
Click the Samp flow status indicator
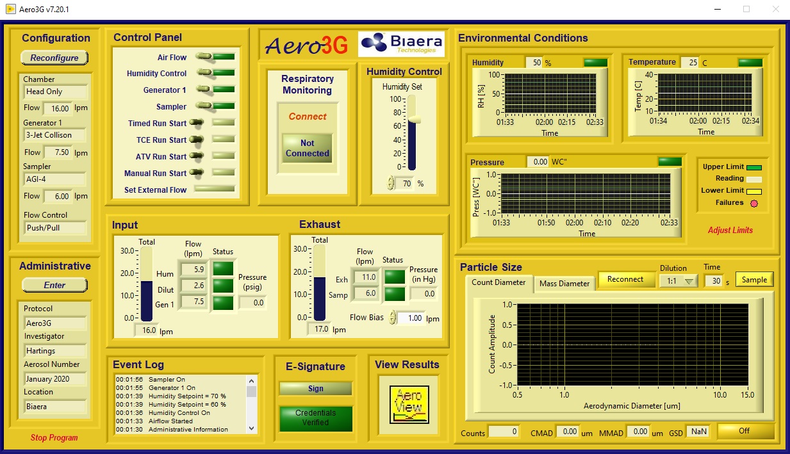(395, 294)
